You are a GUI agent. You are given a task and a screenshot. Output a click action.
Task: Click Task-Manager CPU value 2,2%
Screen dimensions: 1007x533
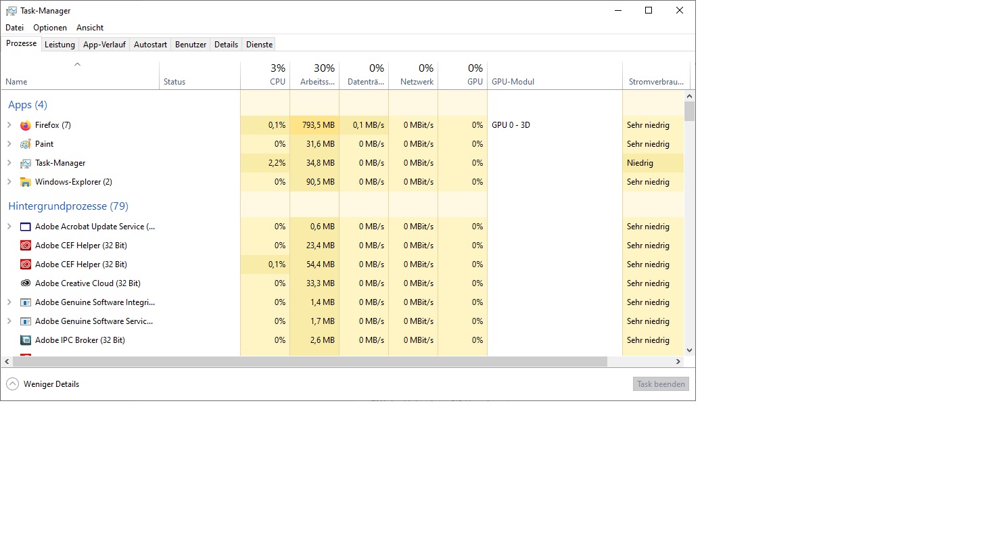[x=277, y=163]
